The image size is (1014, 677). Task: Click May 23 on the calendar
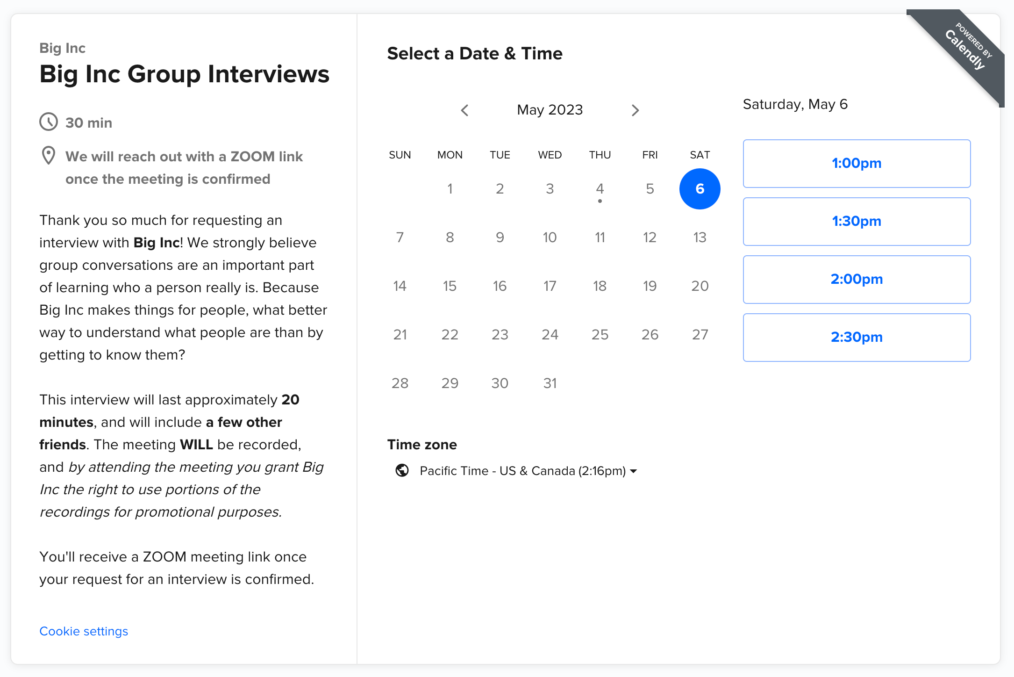500,335
